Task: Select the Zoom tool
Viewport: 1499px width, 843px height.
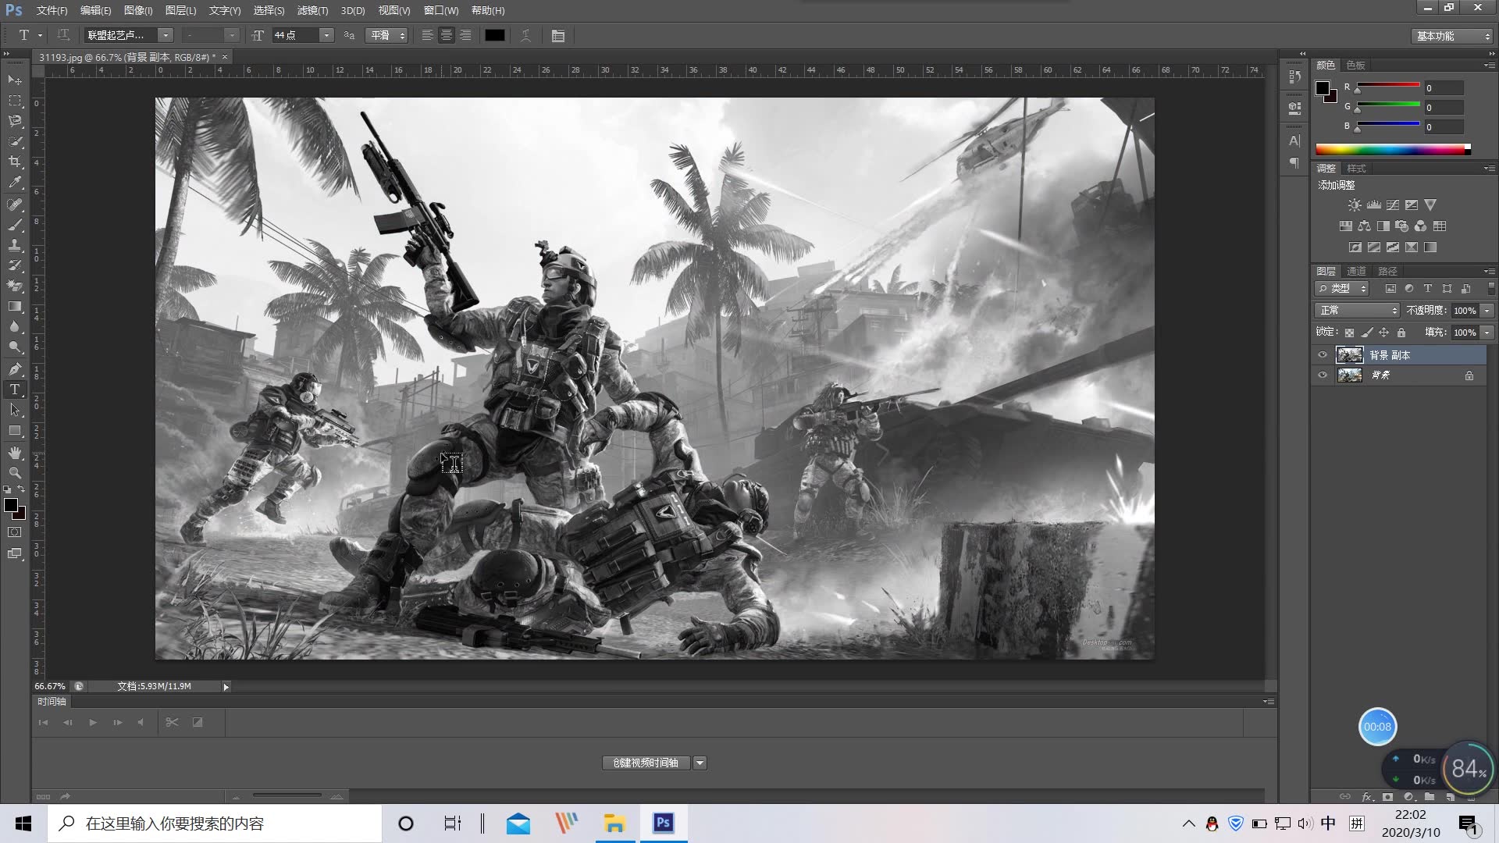Action: (15, 473)
